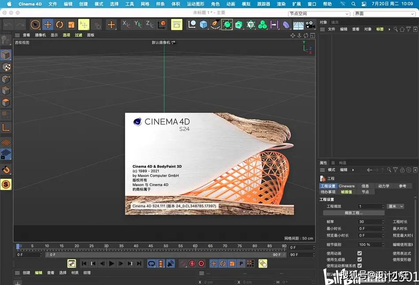419x285 pixels.
Task: Open the 文件 menu in menu bar
Action: coord(52,4)
